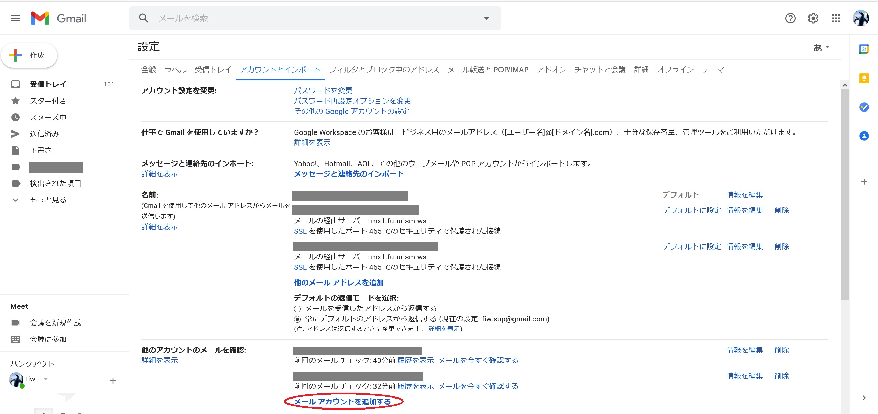
Task: Switch to the 全般 settings tab
Action: pyautogui.click(x=149, y=70)
